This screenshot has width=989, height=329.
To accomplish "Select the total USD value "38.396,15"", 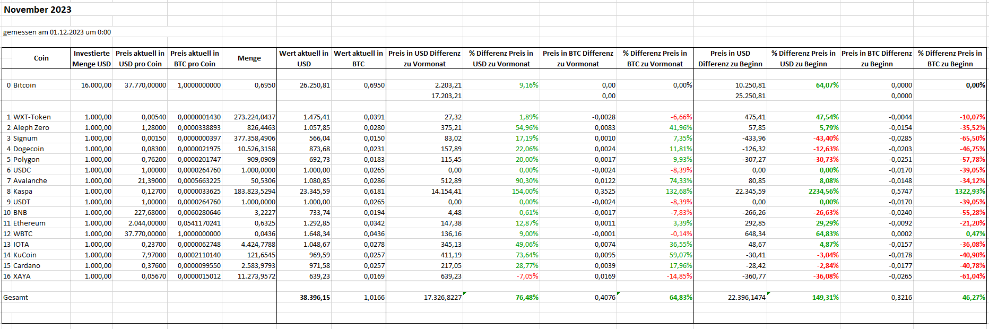I will coord(315,297).
